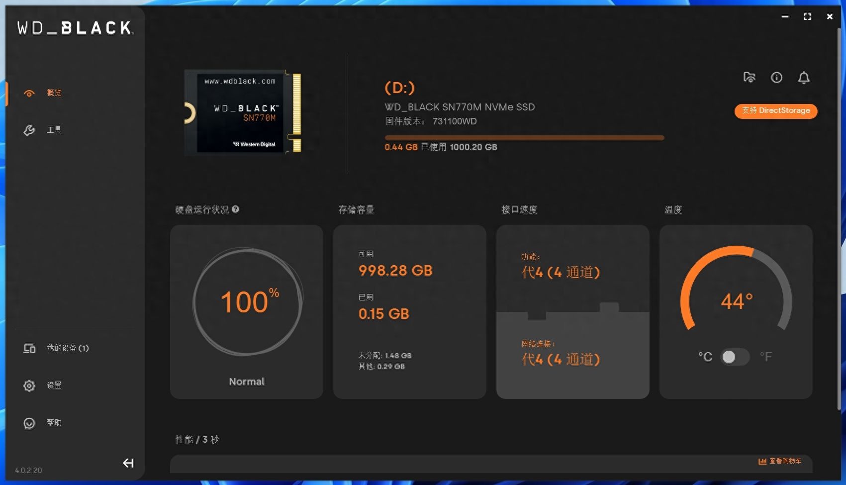Click 未分配: 1.48 GB text
Screen dimensions: 846x485
[x=385, y=356]
